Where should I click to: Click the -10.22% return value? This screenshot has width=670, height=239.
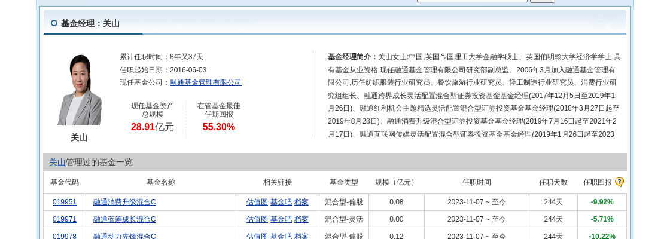point(602,236)
